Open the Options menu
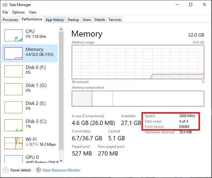 click(x=18, y=12)
